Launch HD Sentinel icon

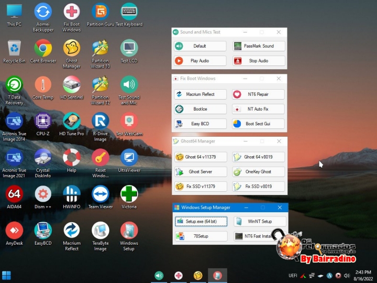[x=71, y=88]
